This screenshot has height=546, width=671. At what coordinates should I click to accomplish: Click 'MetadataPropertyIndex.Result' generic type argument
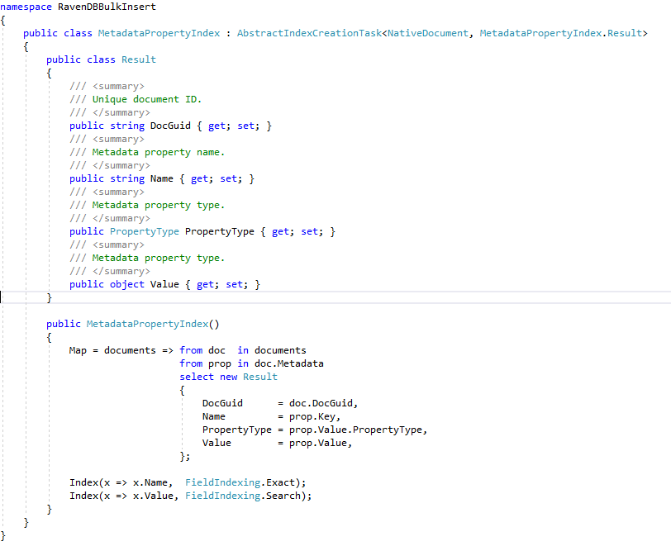click(x=561, y=33)
